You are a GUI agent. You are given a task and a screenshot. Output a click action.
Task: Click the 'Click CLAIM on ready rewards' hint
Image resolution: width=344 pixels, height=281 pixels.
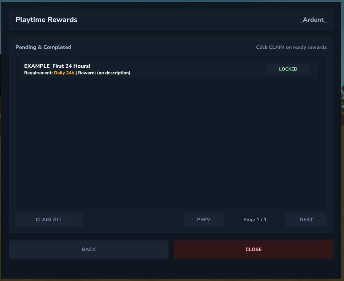click(x=291, y=47)
